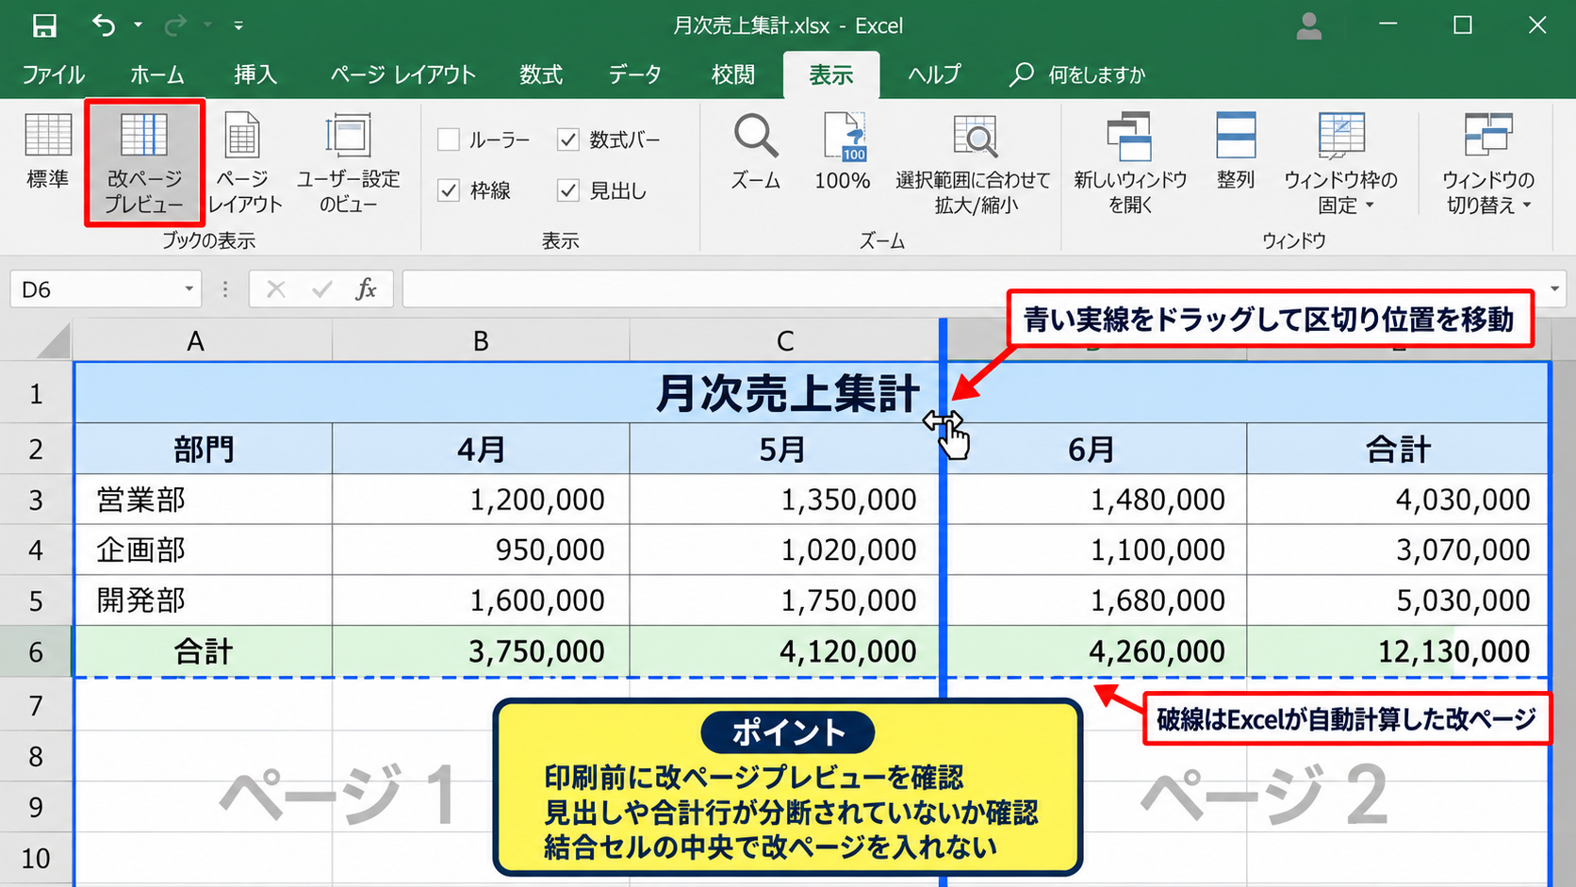Toggle the 見出し checkbox

(x=567, y=190)
